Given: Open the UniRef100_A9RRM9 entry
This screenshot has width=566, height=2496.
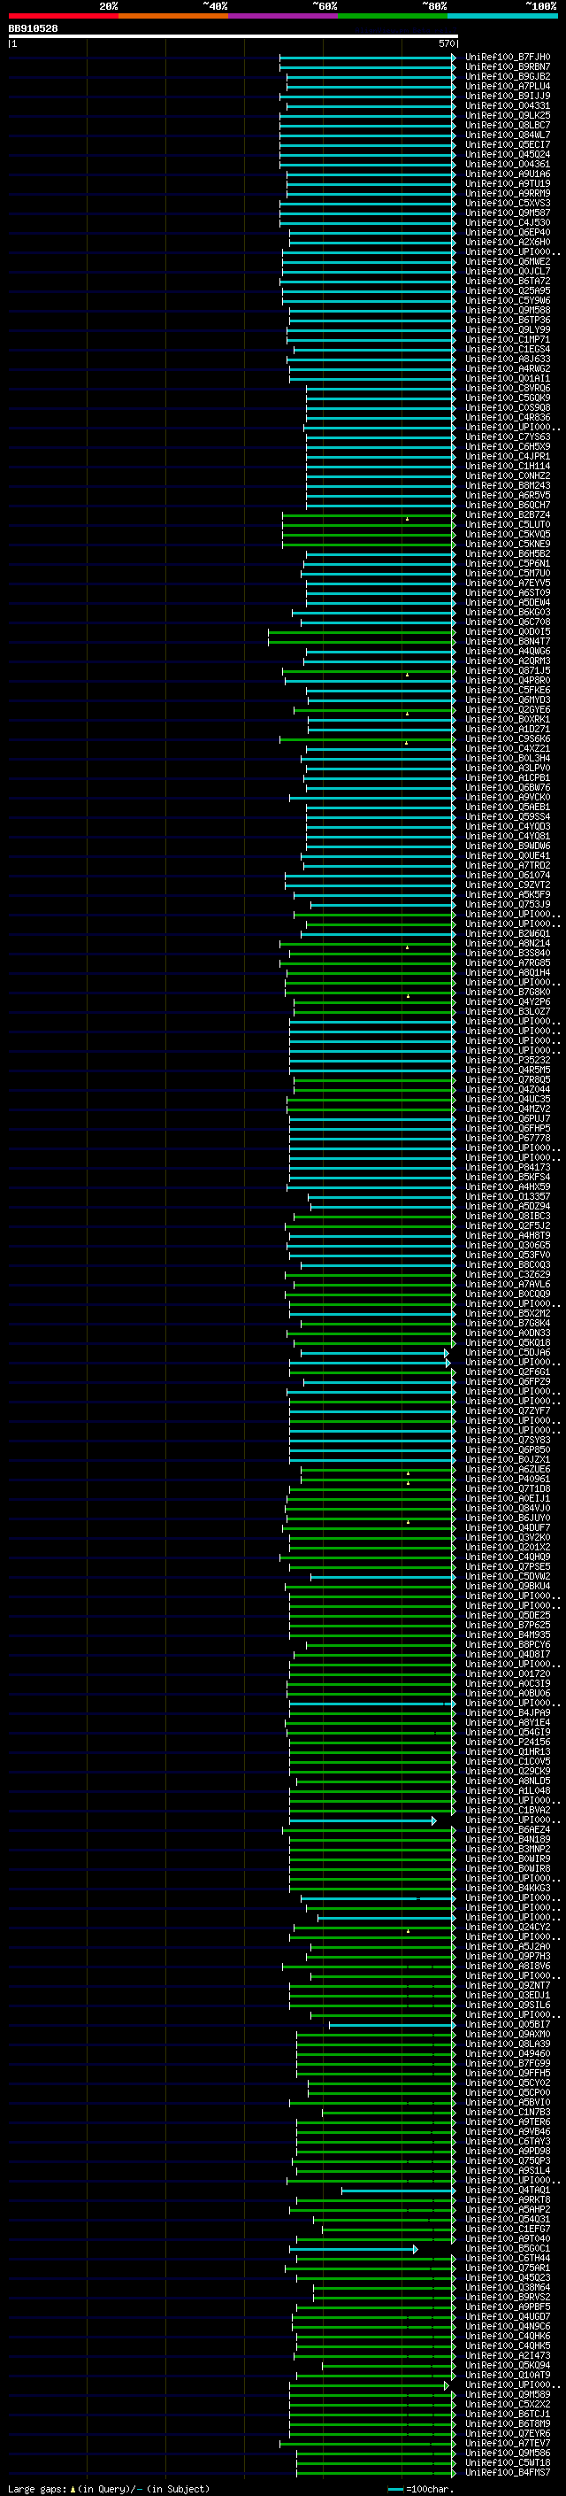Looking at the screenshot, I should pos(507,193).
